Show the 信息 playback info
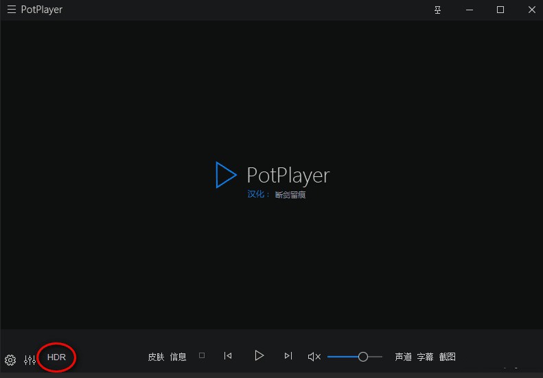Image resolution: width=543 pixels, height=378 pixels. coord(178,357)
